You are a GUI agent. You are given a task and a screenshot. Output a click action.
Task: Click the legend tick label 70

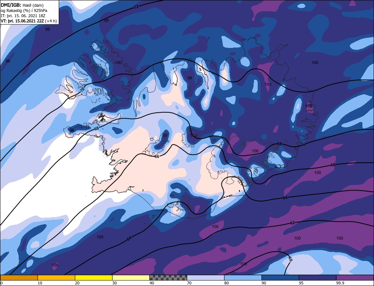tap(189, 283)
